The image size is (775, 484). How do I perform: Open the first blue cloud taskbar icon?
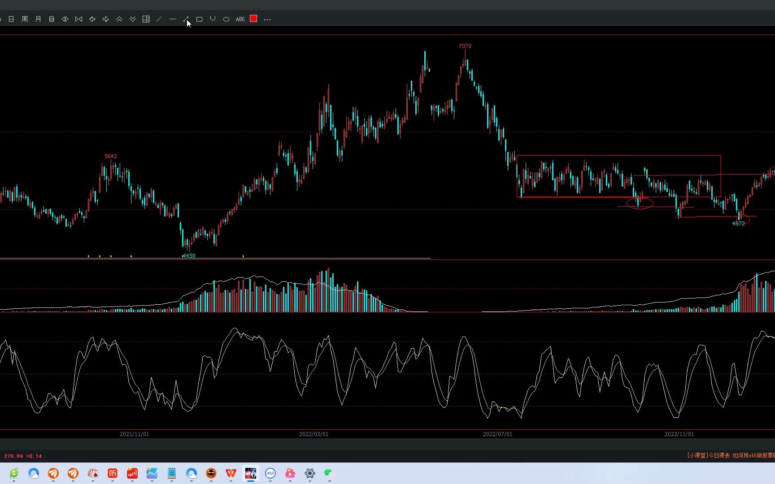point(34,473)
